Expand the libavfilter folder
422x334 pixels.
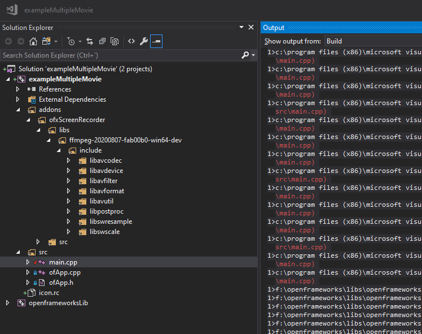click(68, 181)
